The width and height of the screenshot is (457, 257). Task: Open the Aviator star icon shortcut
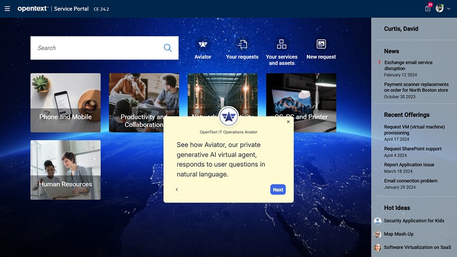point(203,44)
